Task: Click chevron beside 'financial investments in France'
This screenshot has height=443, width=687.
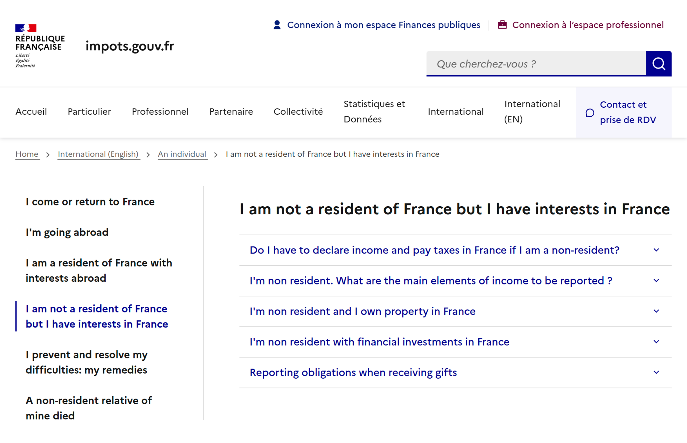Action: pyautogui.click(x=656, y=342)
